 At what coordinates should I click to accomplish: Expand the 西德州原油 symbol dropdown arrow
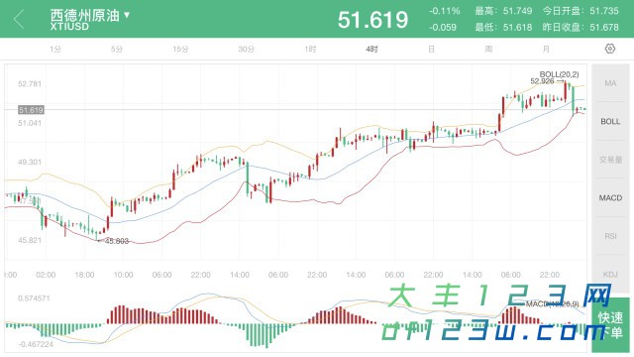pos(127,16)
